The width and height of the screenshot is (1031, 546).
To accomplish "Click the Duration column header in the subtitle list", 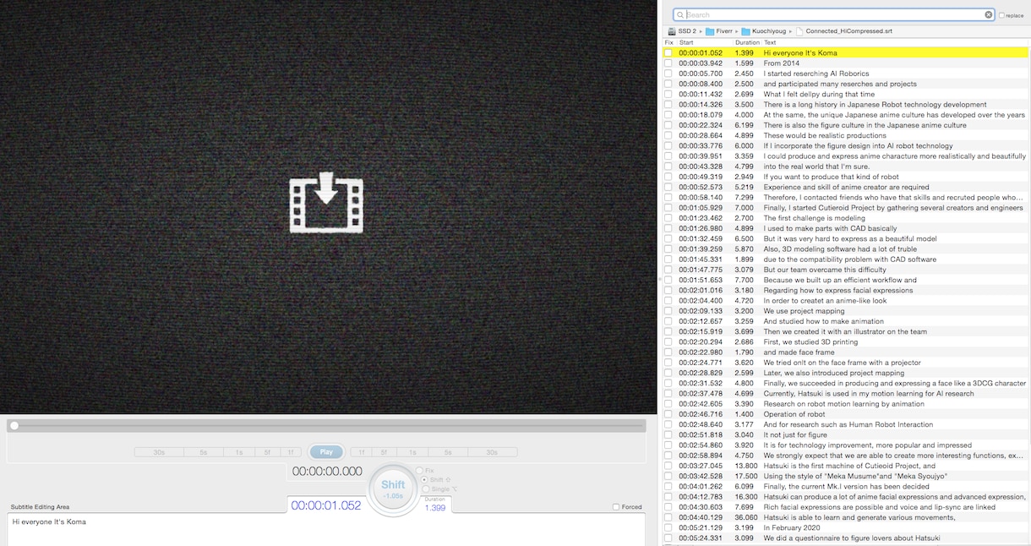I will click(747, 42).
